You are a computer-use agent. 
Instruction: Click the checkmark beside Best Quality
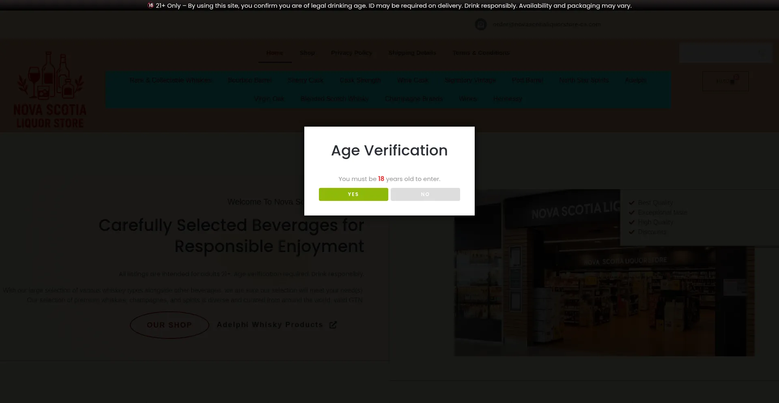tap(632, 203)
